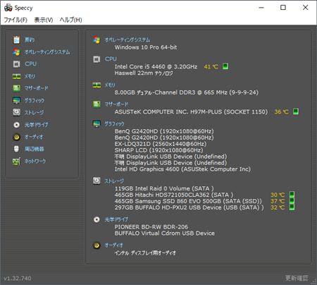Image resolution: width=317 pixels, height=285 pixels.
Task: Click the motherboard icon in summary panel
Action: pyautogui.click(x=97, y=104)
